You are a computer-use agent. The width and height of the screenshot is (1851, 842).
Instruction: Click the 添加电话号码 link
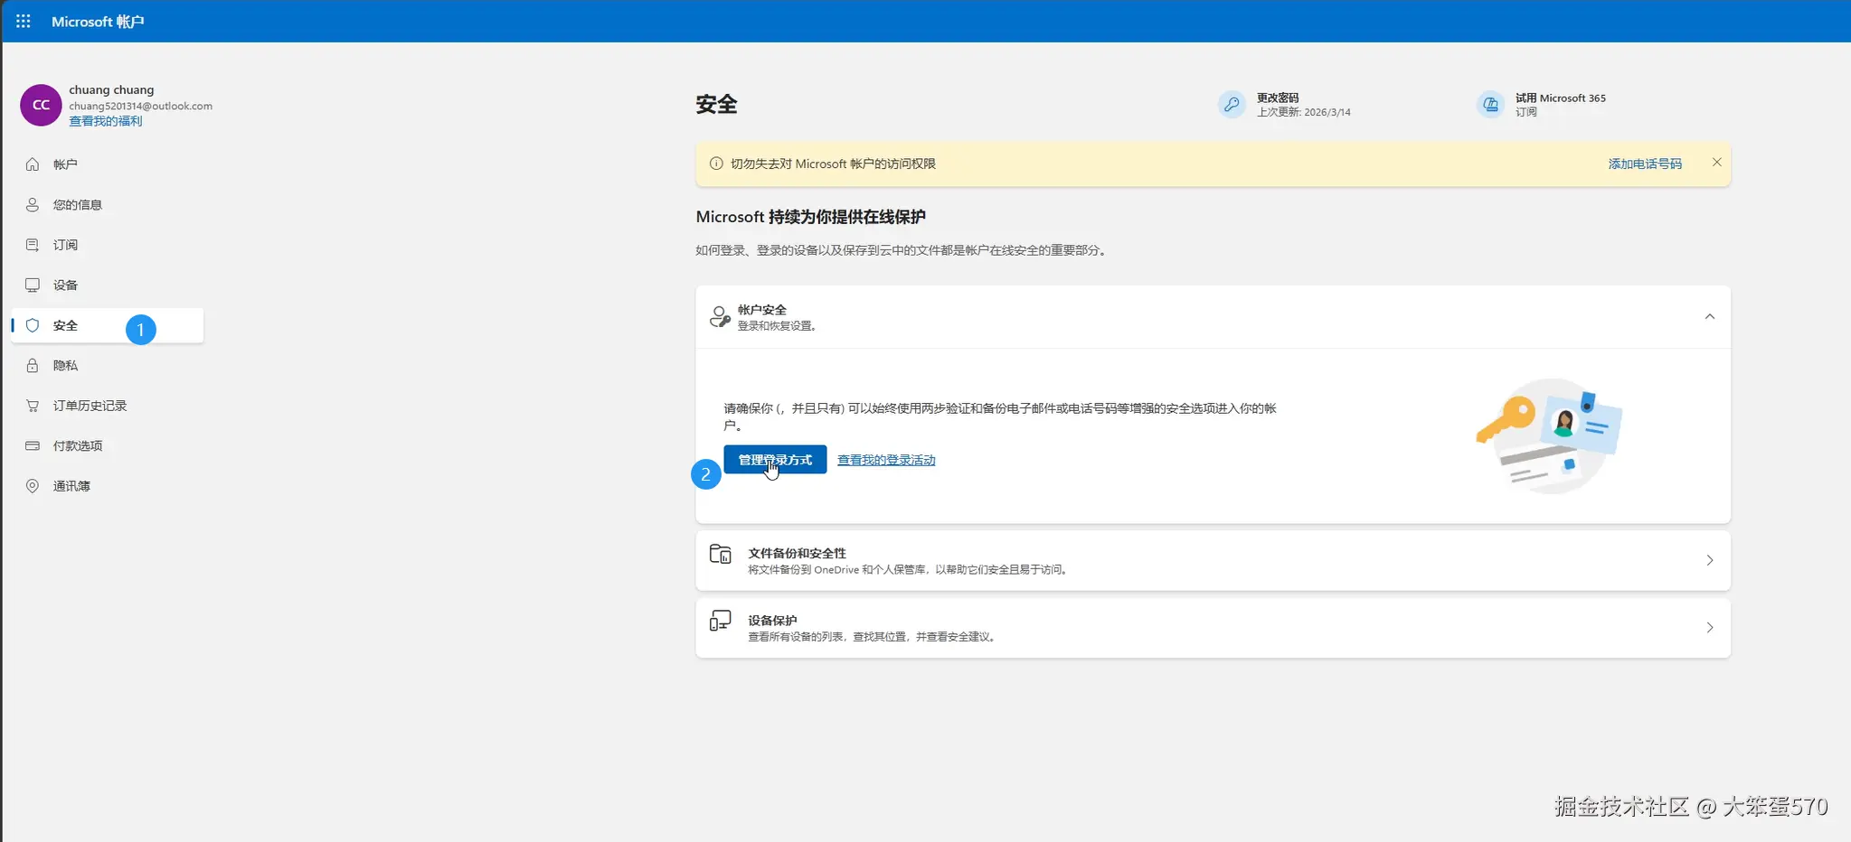[x=1645, y=164]
